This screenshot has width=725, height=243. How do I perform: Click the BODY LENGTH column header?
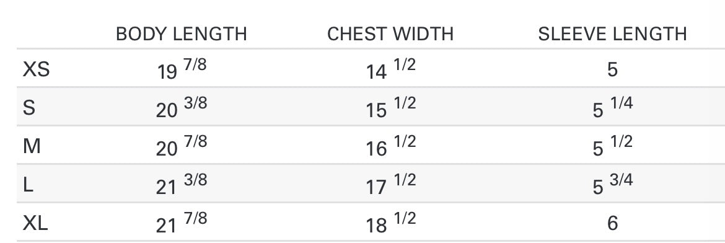181,34
